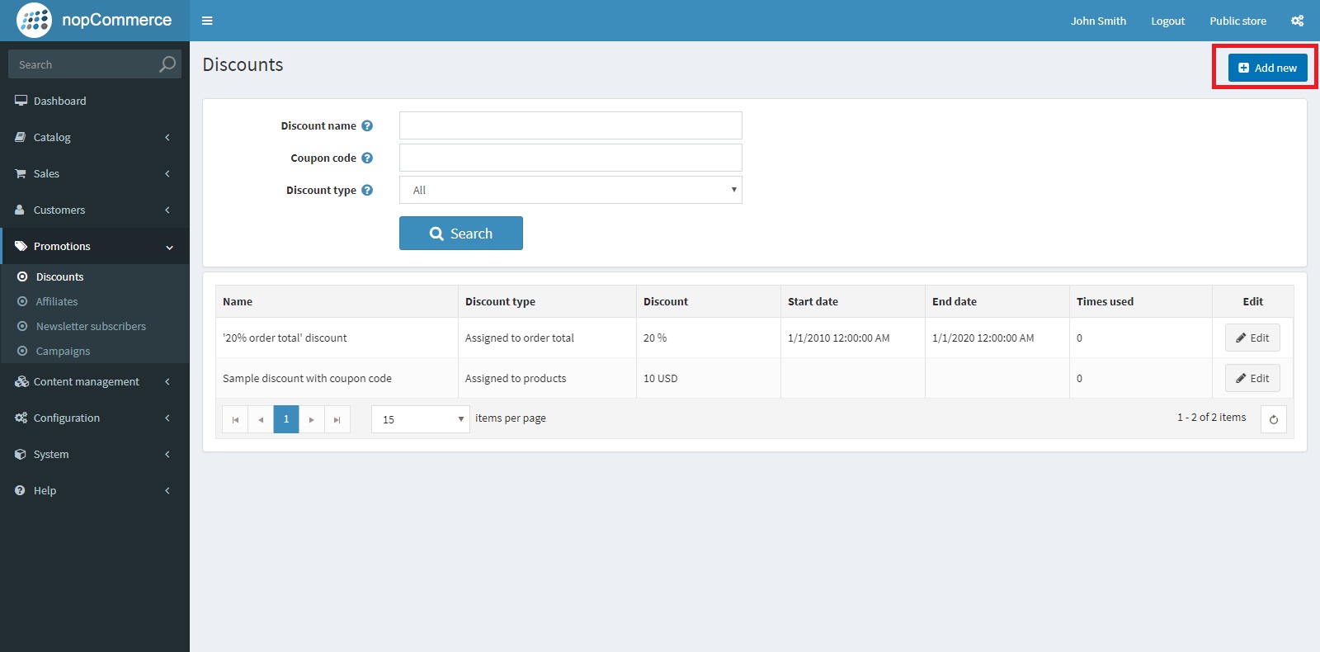Go to the last page of results
This screenshot has width=1320, height=652.
pyautogui.click(x=337, y=419)
